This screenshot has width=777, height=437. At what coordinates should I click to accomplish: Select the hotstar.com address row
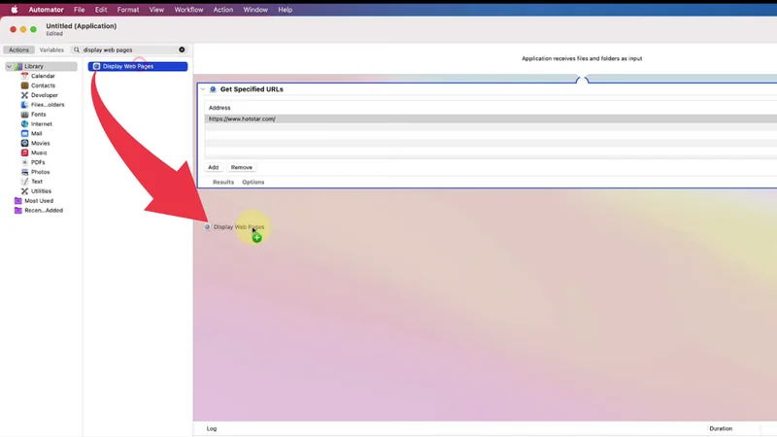point(388,118)
